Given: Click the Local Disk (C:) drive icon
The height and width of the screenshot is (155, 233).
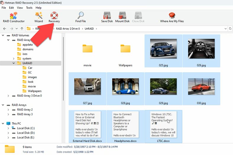Looking at the screenshot, I should pyautogui.click(x=14, y=128).
